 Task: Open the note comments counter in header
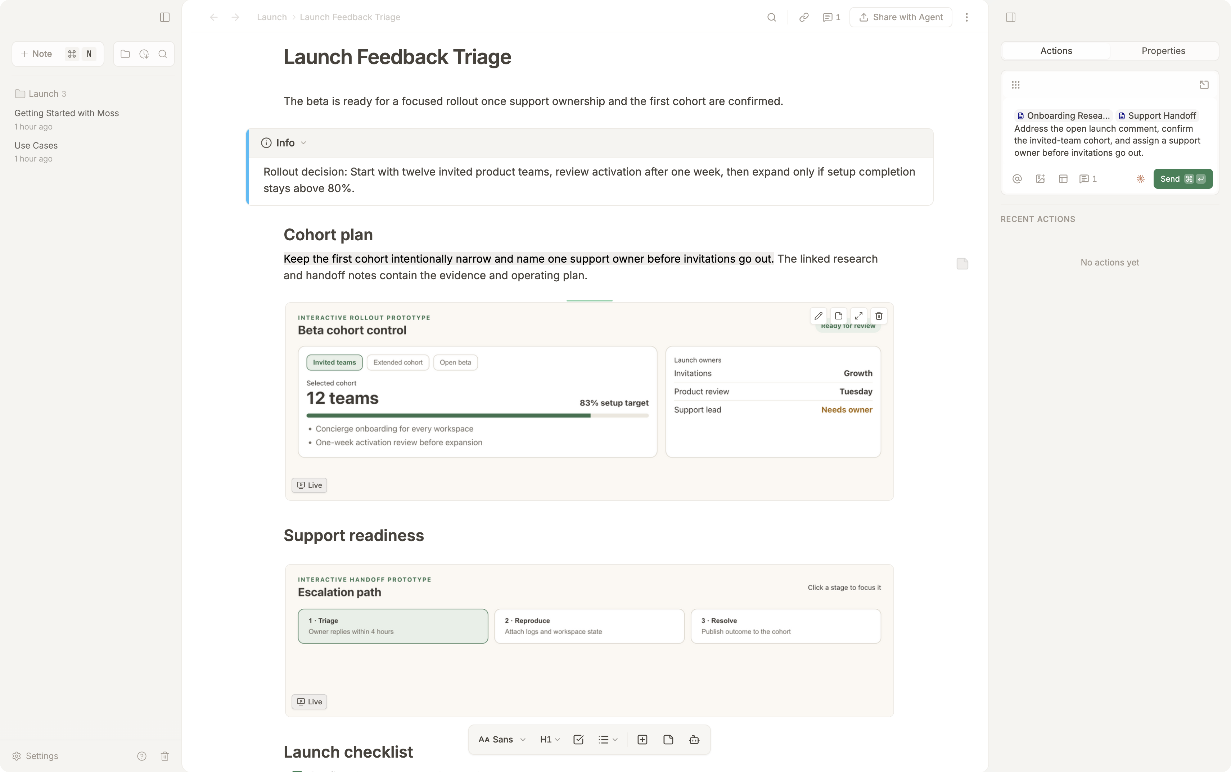(x=831, y=17)
